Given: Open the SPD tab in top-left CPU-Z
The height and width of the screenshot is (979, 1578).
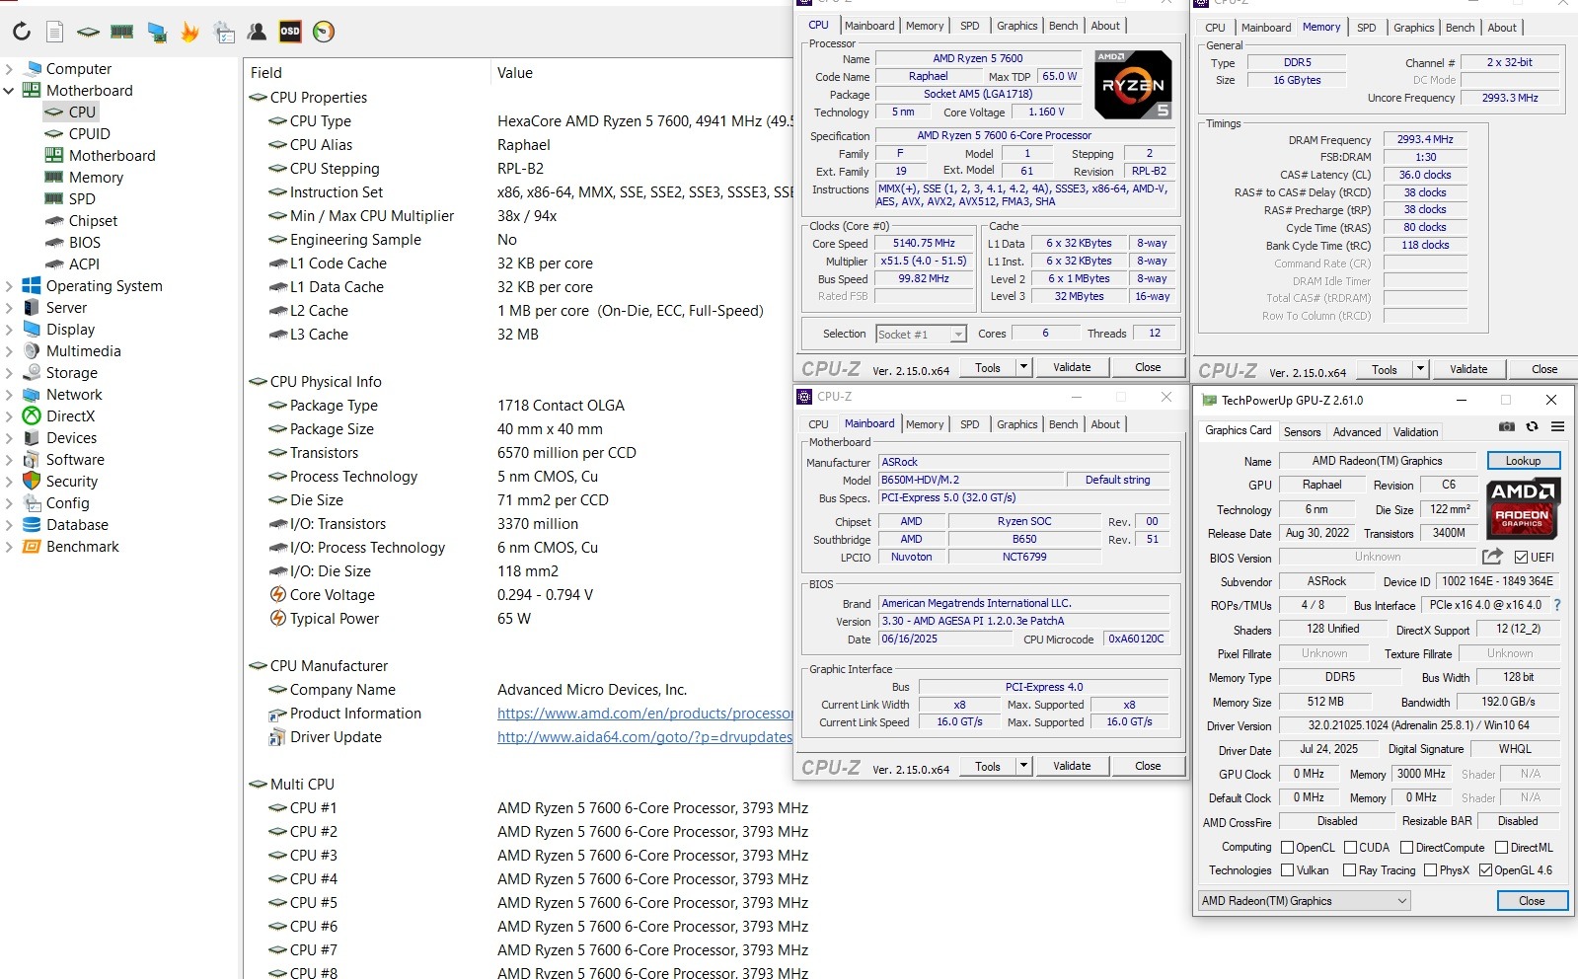Looking at the screenshot, I should pos(970,26).
